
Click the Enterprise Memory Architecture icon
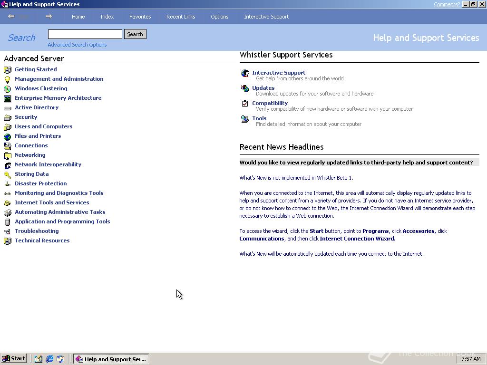pyautogui.click(x=8, y=98)
